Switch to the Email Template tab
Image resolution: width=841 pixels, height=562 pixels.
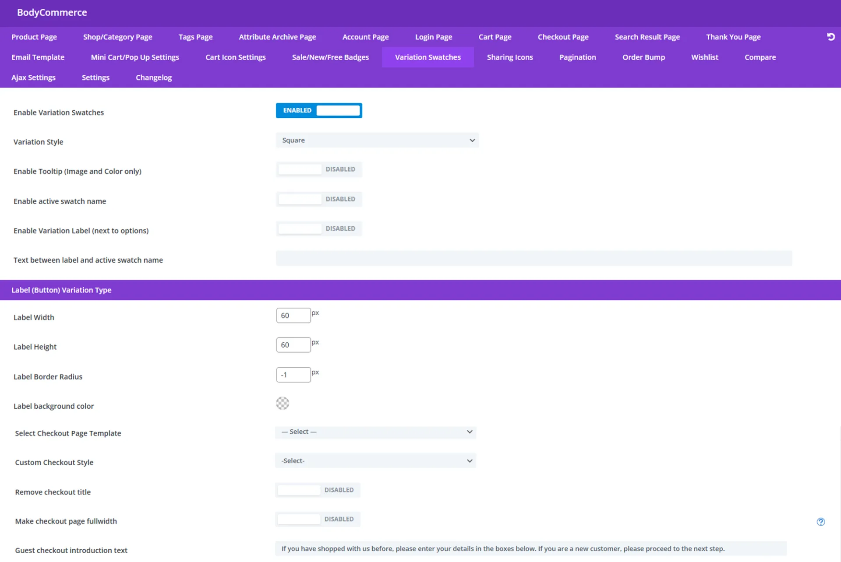click(38, 57)
